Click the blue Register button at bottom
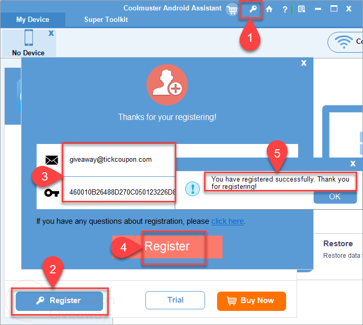This screenshot has width=363, height=325. click(x=59, y=301)
